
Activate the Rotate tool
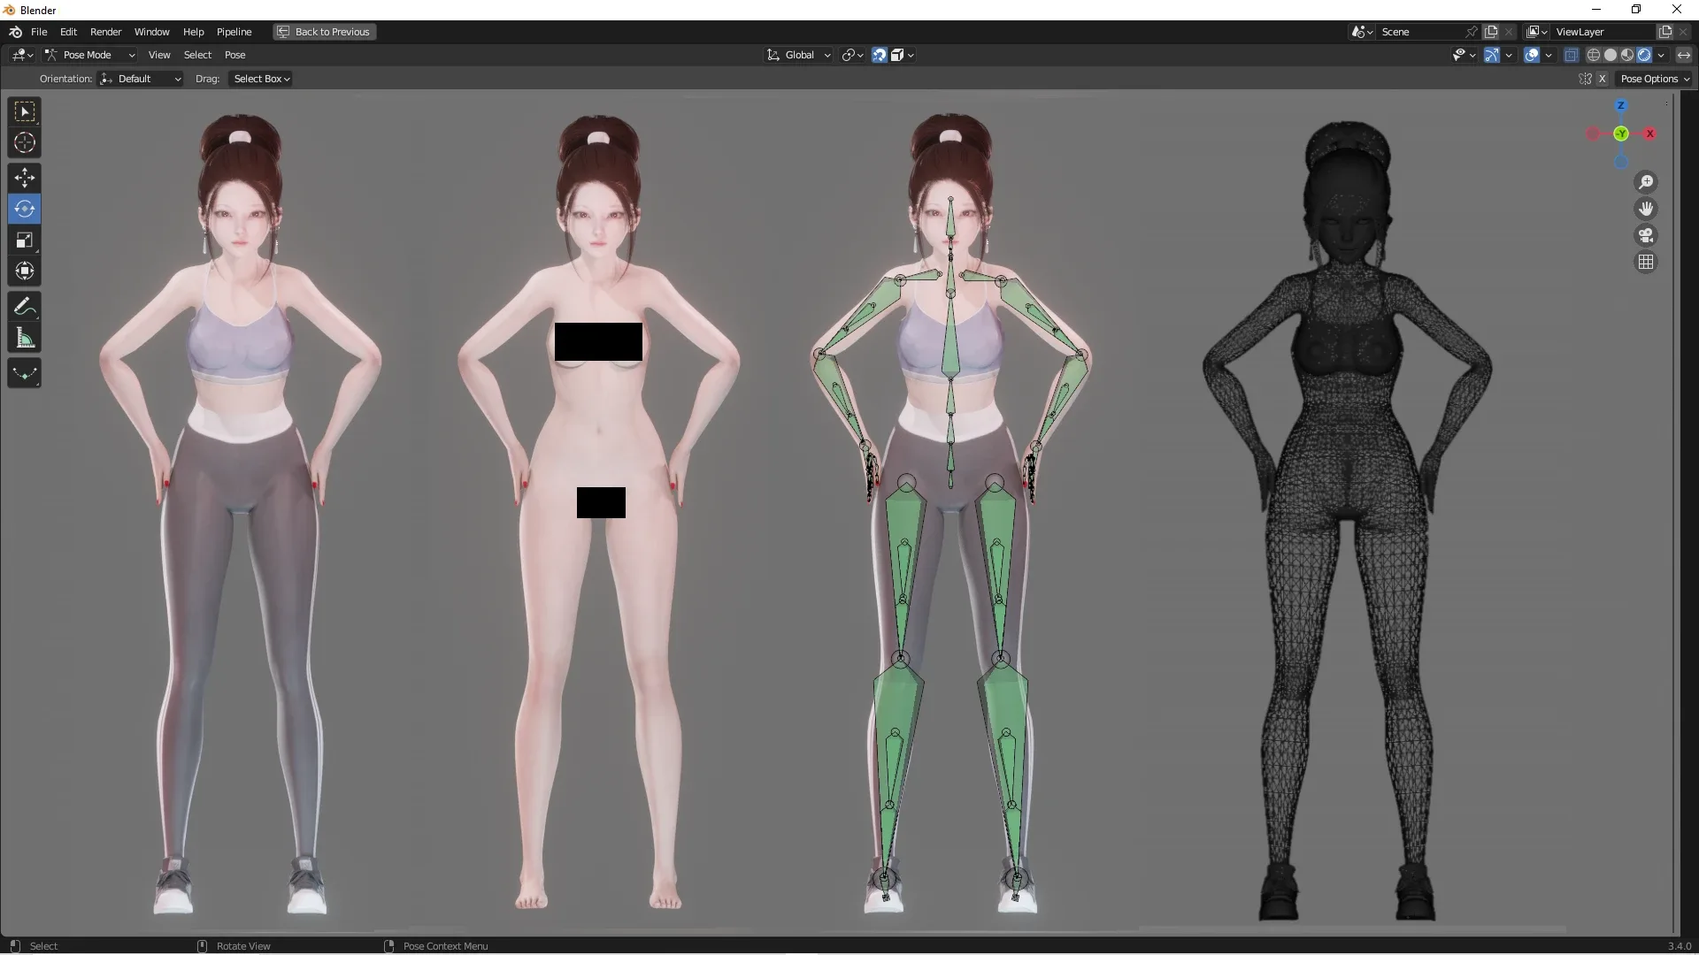click(x=24, y=209)
